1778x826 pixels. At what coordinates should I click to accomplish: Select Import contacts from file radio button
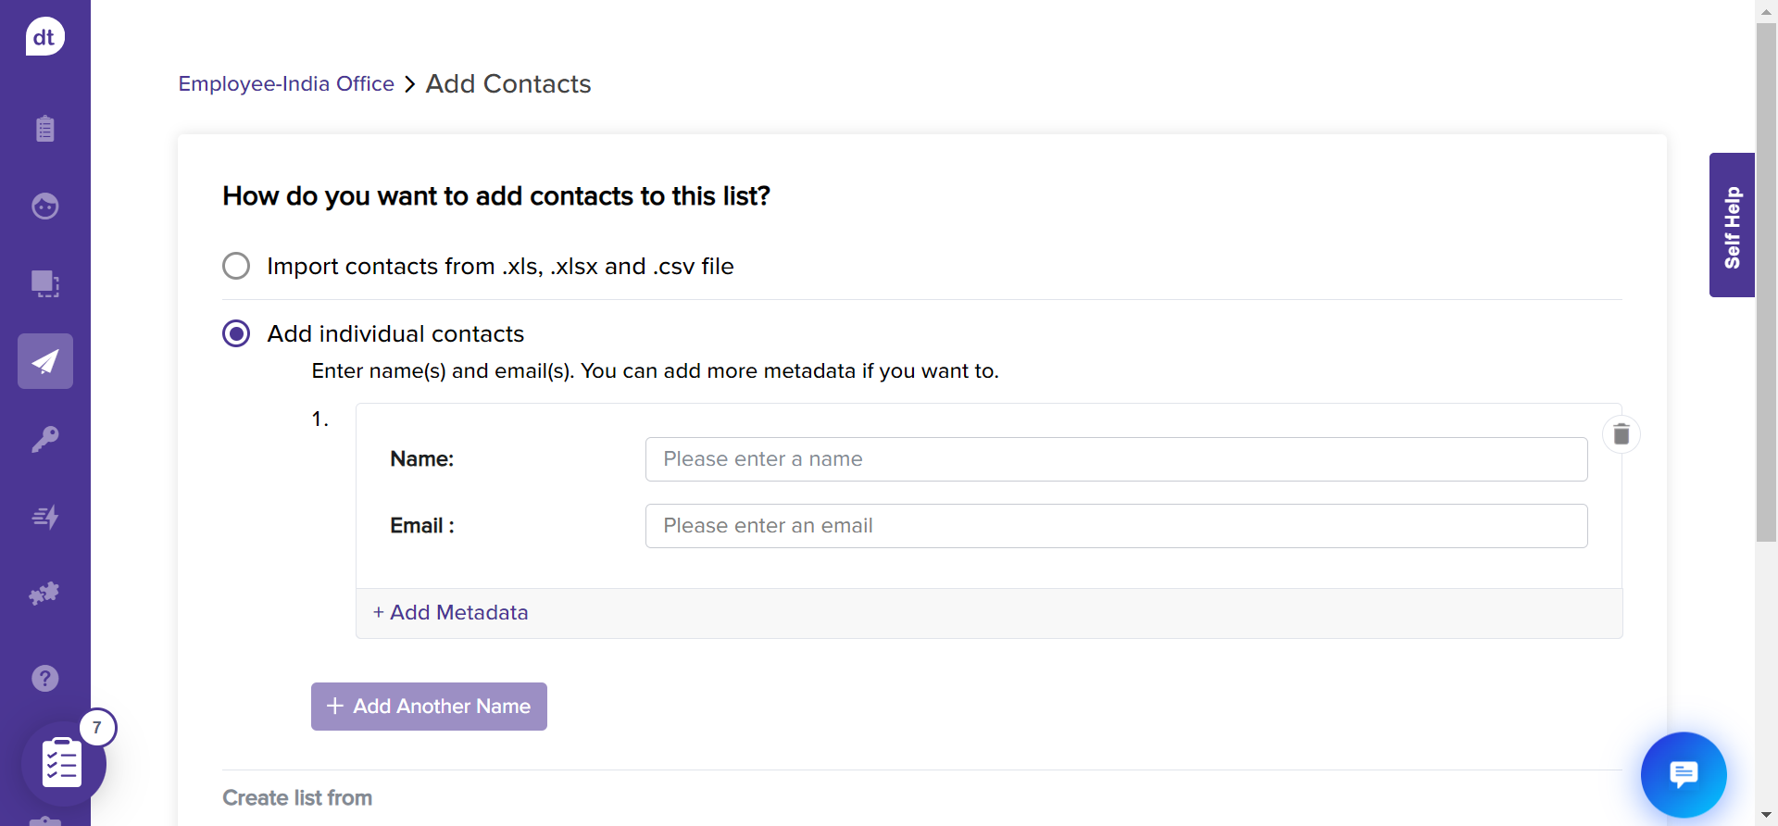pos(236,267)
